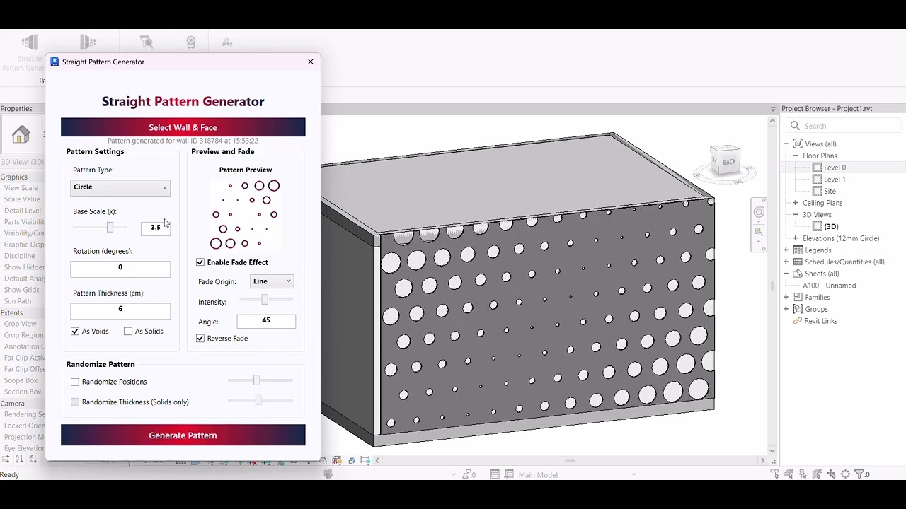Click the sort Z-A icon in Properties
Image resolution: width=906 pixels, height=509 pixels.
33,460
